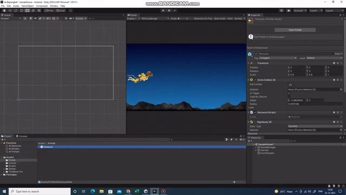Click the collider Radius field
The width and height of the screenshot is (346, 195).
click(315, 104)
